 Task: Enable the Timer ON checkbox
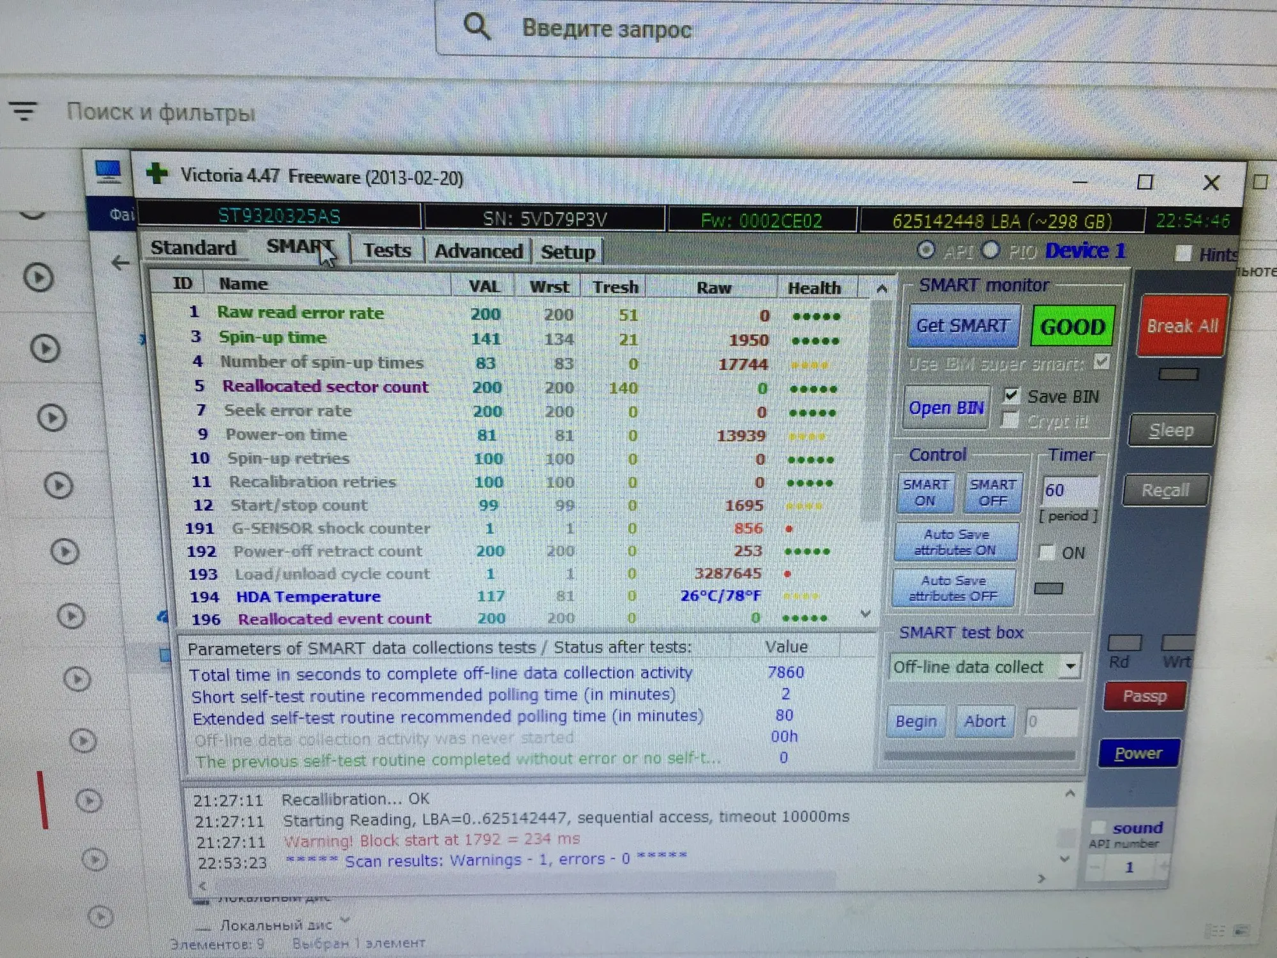[x=1047, y=552]
